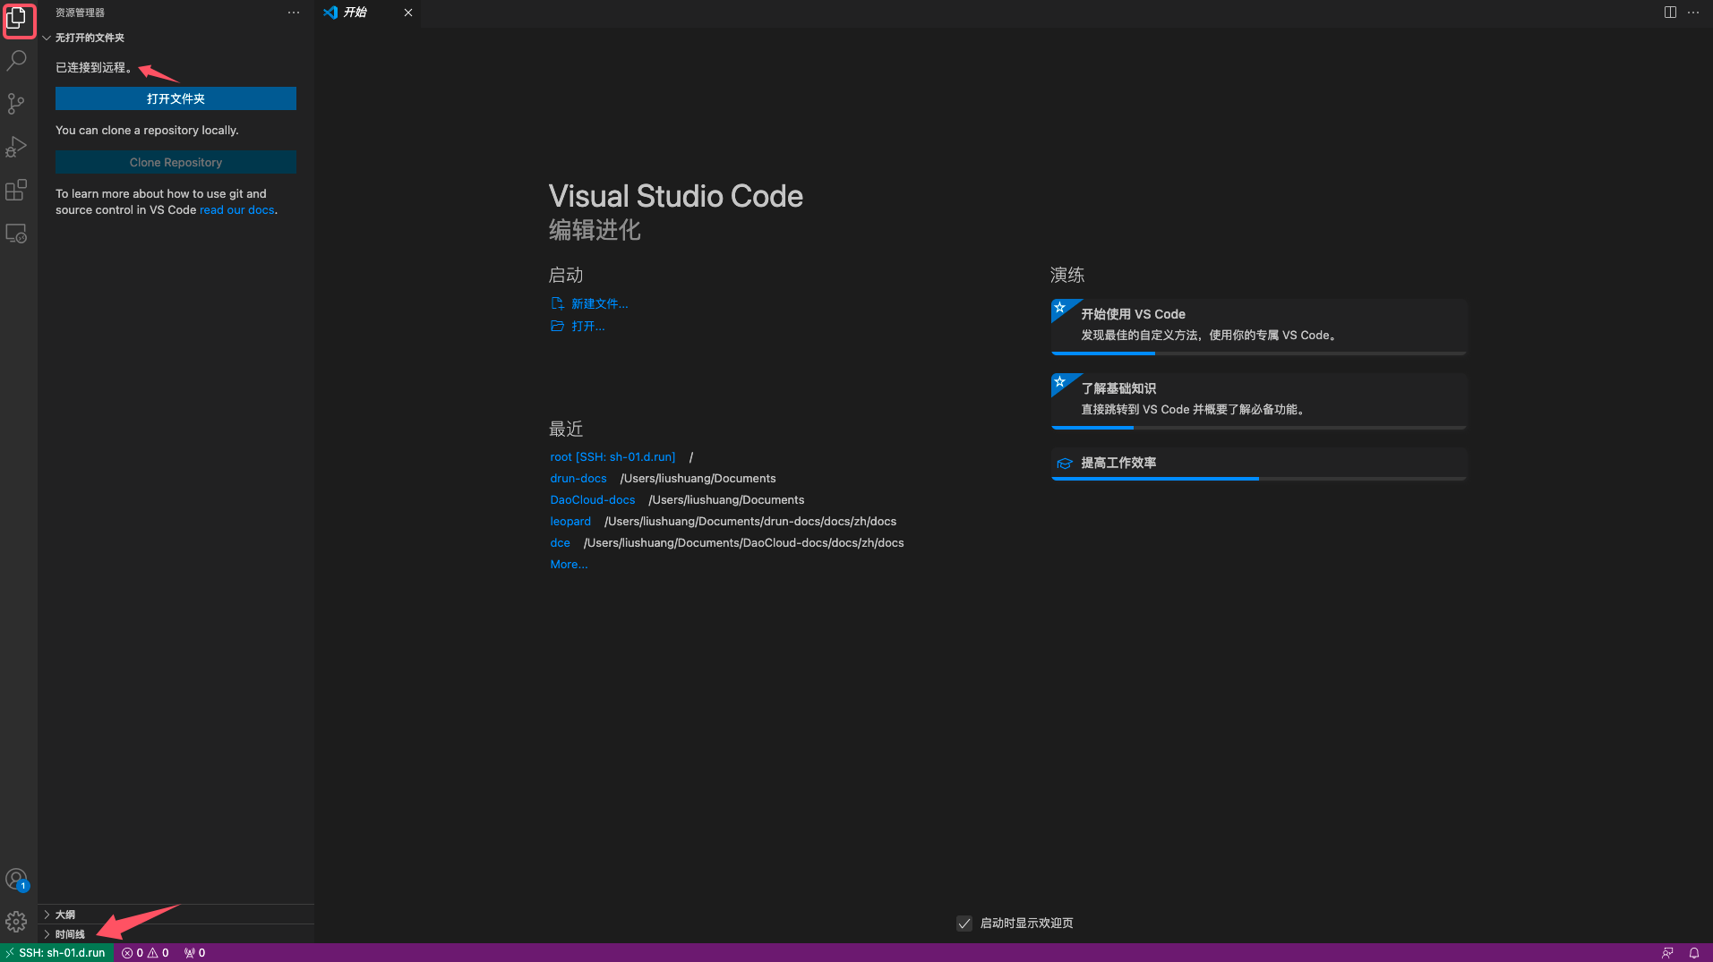Select the 开始 welcome tab

point(355,13)
